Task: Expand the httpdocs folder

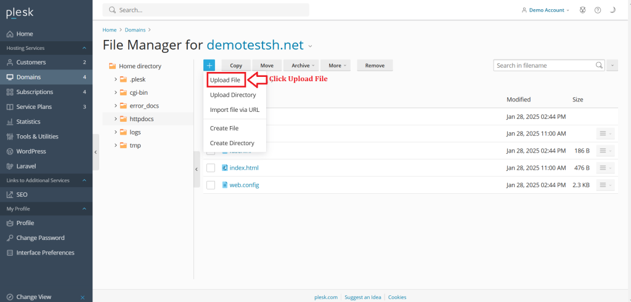Action: point(115,119)
